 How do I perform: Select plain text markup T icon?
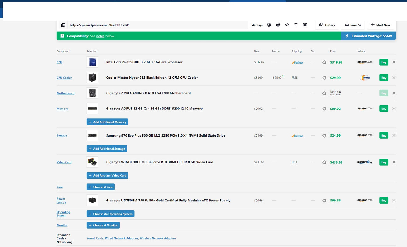point(296,25)
